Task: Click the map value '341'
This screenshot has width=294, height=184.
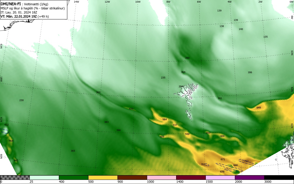Action: (220, 98)
